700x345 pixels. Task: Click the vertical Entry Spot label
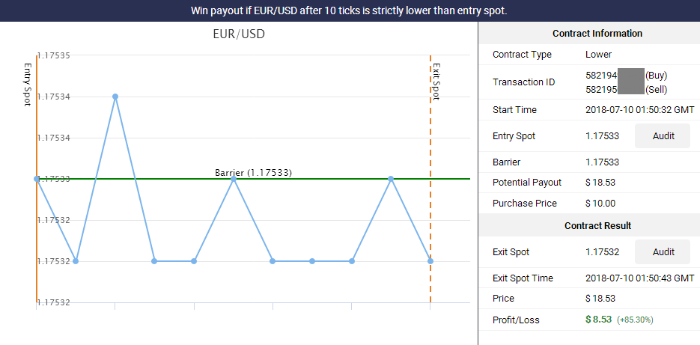click(x=27, y=85)
